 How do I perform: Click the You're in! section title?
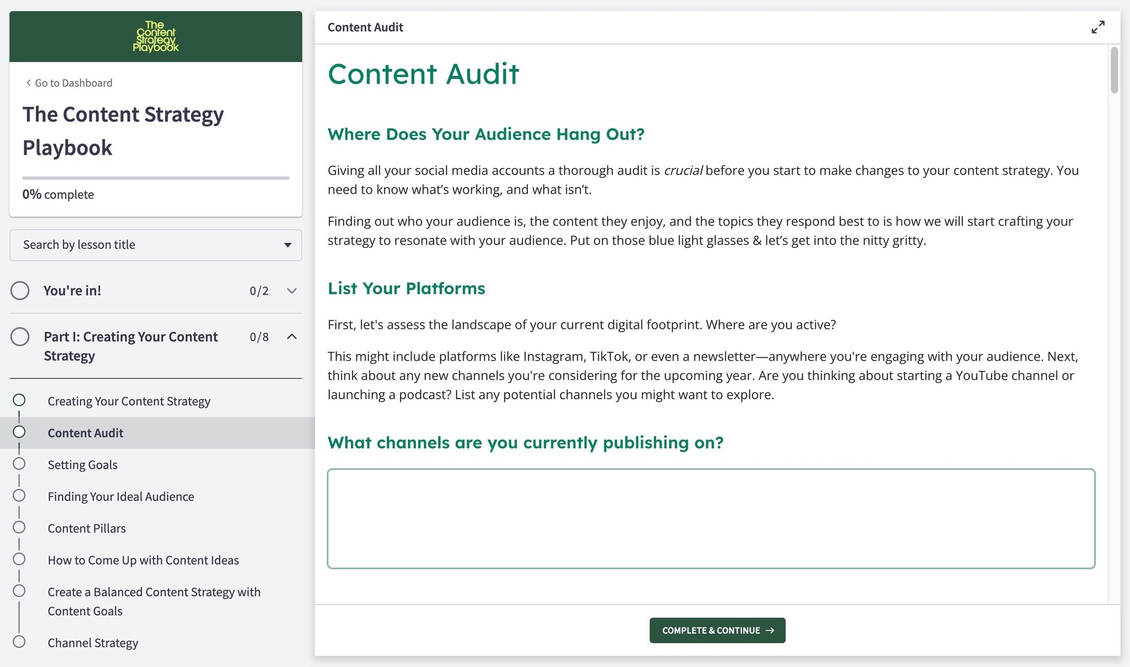click(x=72, y=291)
